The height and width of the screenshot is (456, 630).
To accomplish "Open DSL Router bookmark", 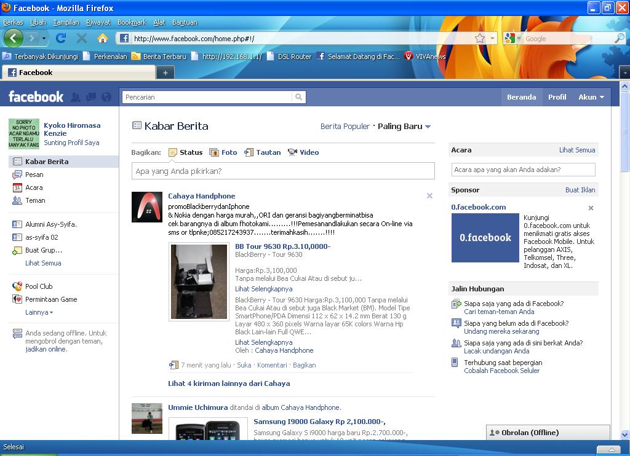I will (x=289, y=57).
